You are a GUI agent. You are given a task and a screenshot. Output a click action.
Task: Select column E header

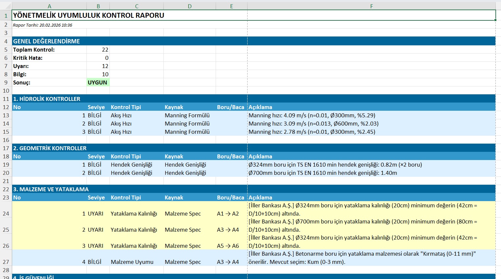tap(231, 6)
